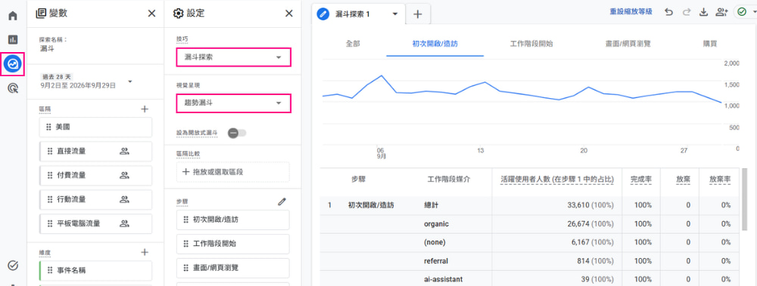Select the 付費流量 segment chip
Image resolution: width=757 pixels, height=286 pixels.
[x=95, y=175]
